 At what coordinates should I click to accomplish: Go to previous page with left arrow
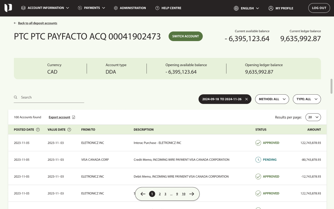click(x=143, y=194)
